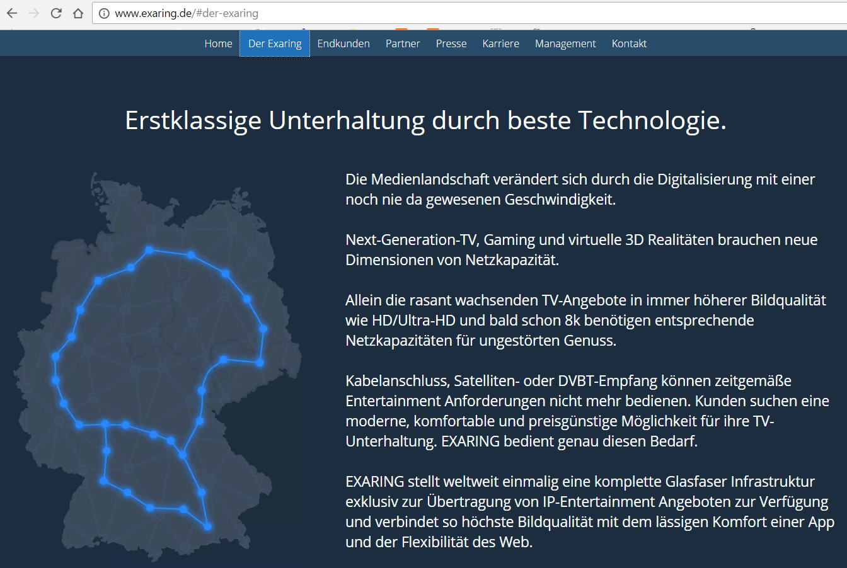Jump to the Management section
This screenshot has height=568, width=847.
pyautogui.click(x=565, y=43)
